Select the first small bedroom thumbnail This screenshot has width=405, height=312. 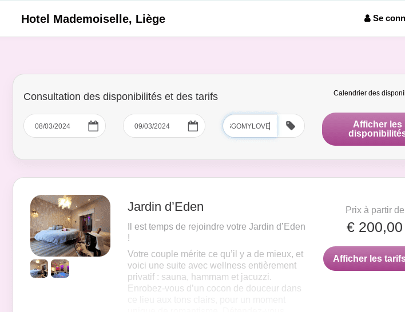coord(39,269)
